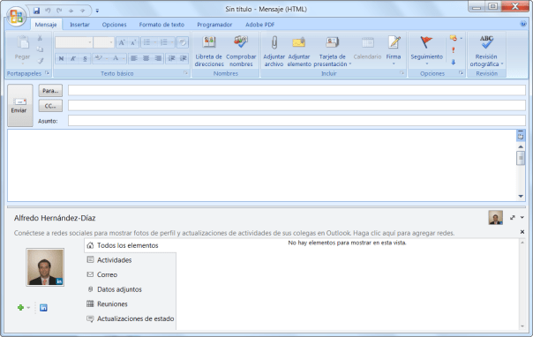Select the Adobe PDF tab
The image size is (533, 337).
point(259,25)
